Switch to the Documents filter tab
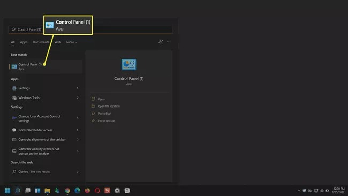348x196 pixels. tap(41, 42)
